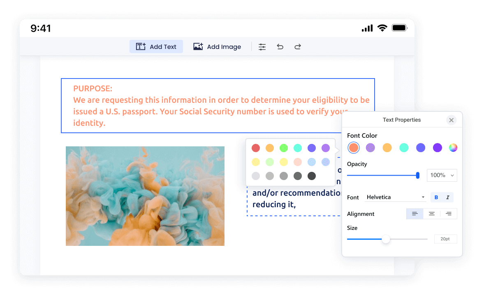Center align the text

pyautogui.click(x=432, y=214)
